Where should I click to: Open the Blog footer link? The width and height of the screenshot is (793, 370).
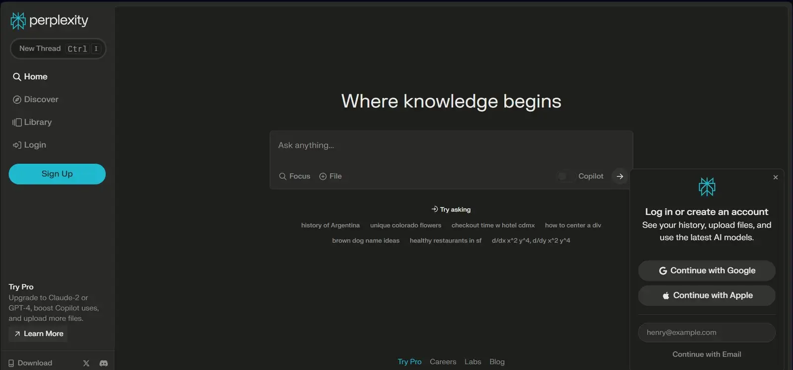[x=497, y=362]
